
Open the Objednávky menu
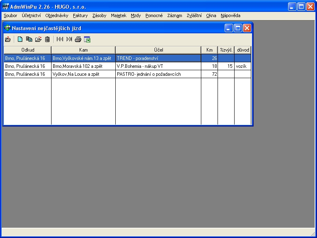(57, 15)
